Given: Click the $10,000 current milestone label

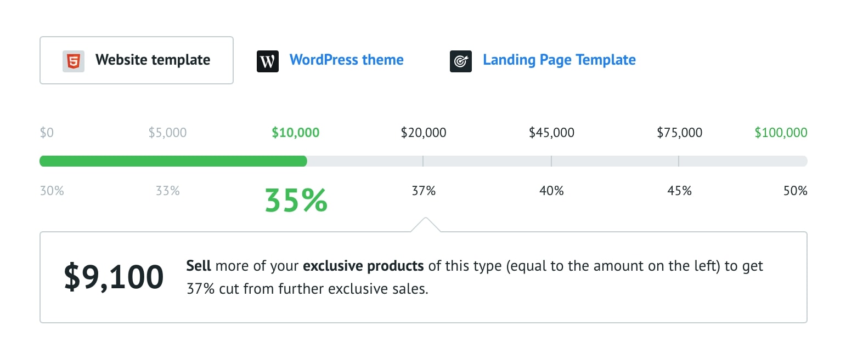Looking at the screenshot, I should [295, 133].
